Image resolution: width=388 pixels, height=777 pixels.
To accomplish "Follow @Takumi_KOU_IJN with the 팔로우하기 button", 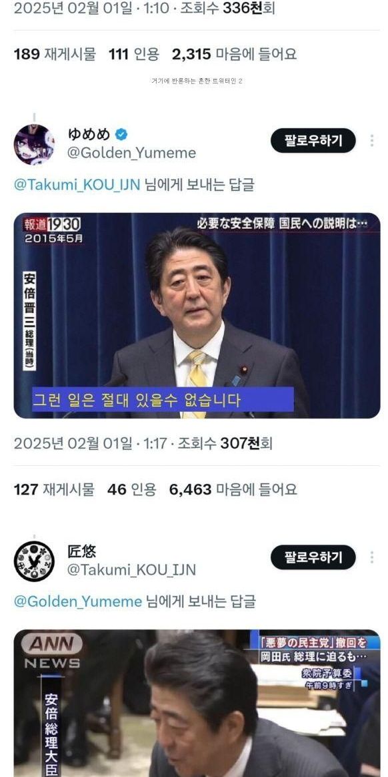I will pyautogui.click(x=313, y=557).
